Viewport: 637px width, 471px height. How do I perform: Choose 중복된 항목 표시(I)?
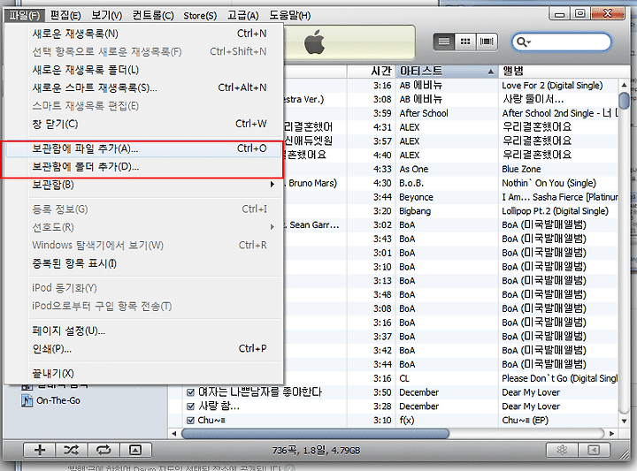(144, 263)
